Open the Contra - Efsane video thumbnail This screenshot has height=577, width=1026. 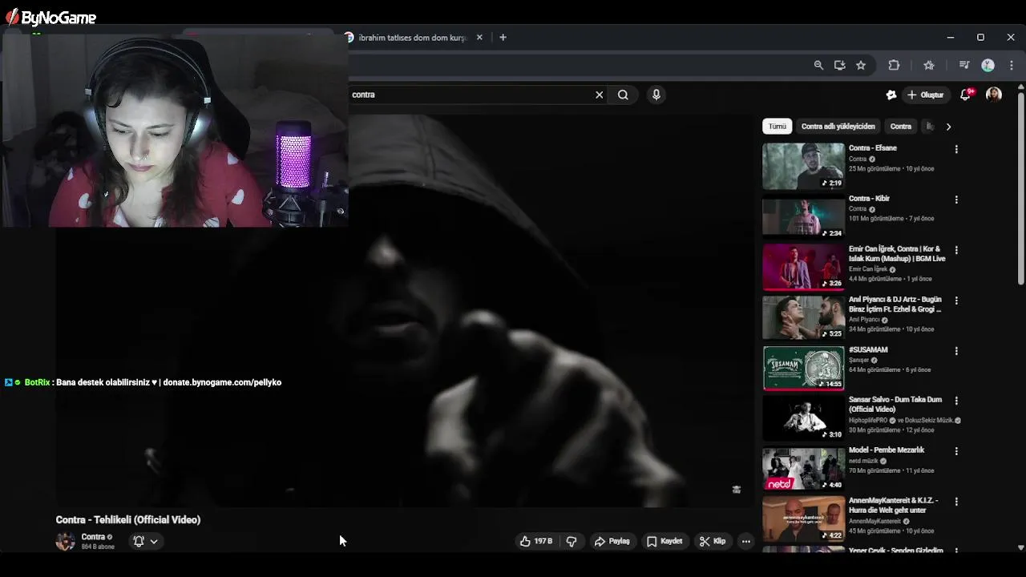click(803, 166)
